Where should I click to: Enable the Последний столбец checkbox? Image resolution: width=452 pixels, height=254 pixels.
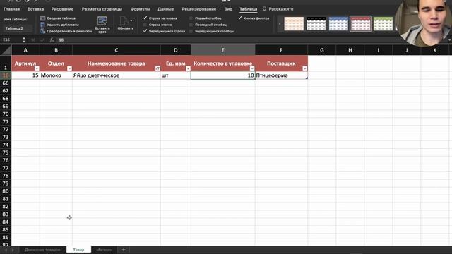[191, 25]
